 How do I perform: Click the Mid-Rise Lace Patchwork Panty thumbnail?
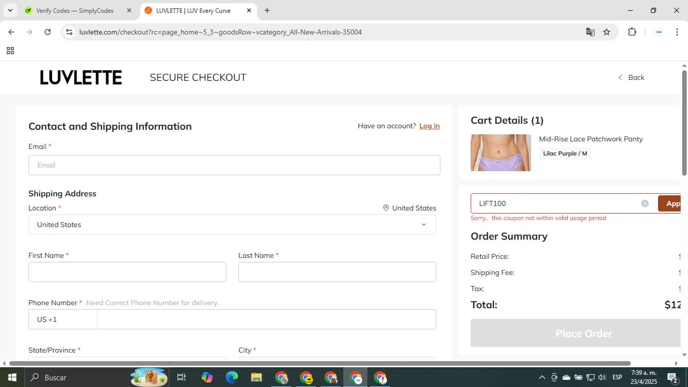[501, 153]
